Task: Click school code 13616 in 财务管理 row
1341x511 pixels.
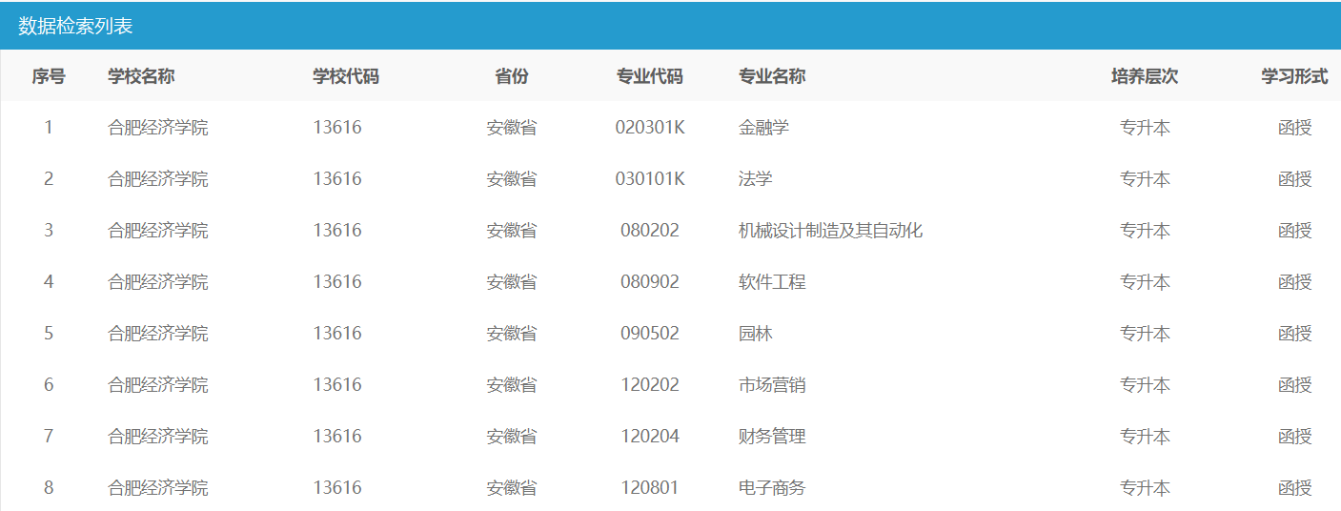Action: coord(337,436)
